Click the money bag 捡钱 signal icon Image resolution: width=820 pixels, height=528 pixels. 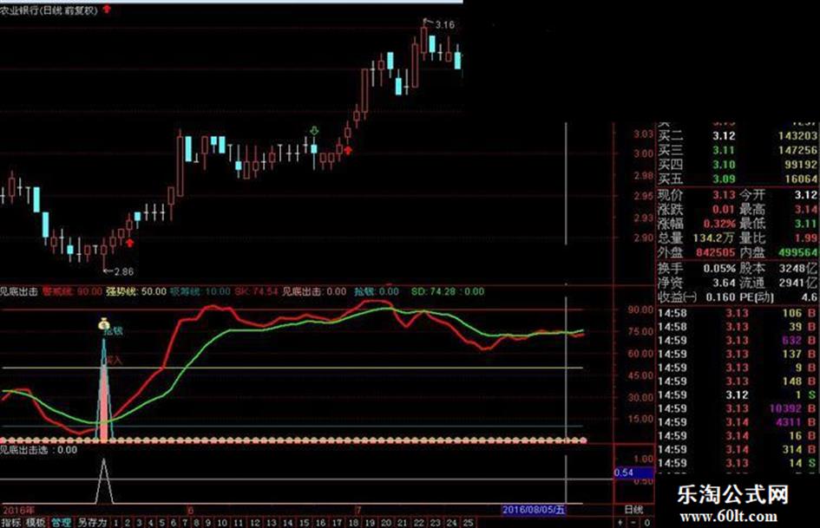tap(104, 324)
